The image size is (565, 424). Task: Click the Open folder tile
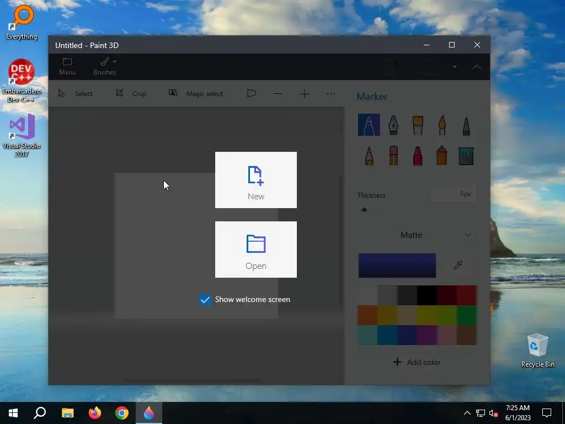pos(256,250)
